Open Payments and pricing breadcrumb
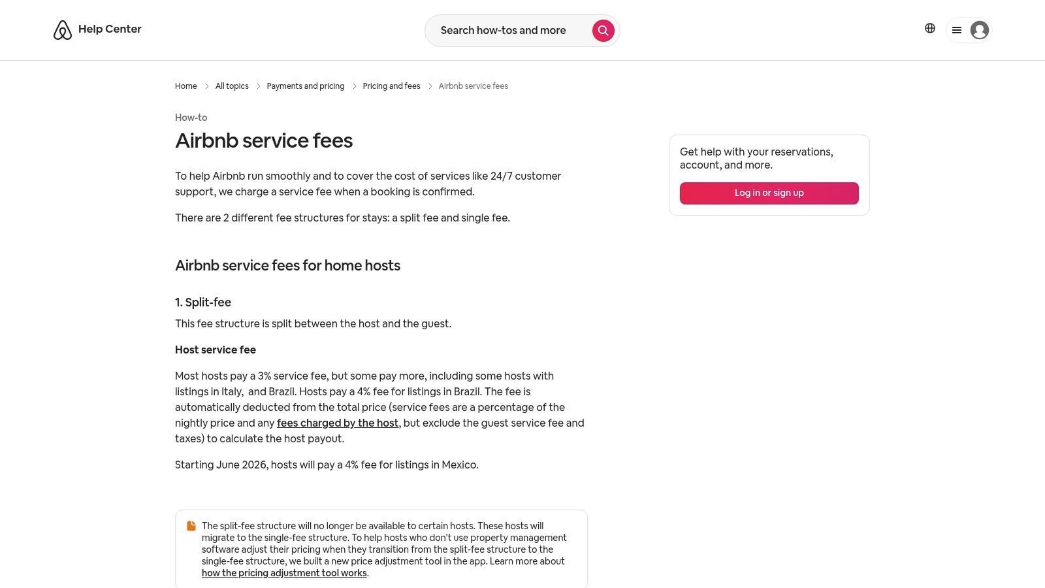This screenshot has width=1045, height=588. coord(306,86)
